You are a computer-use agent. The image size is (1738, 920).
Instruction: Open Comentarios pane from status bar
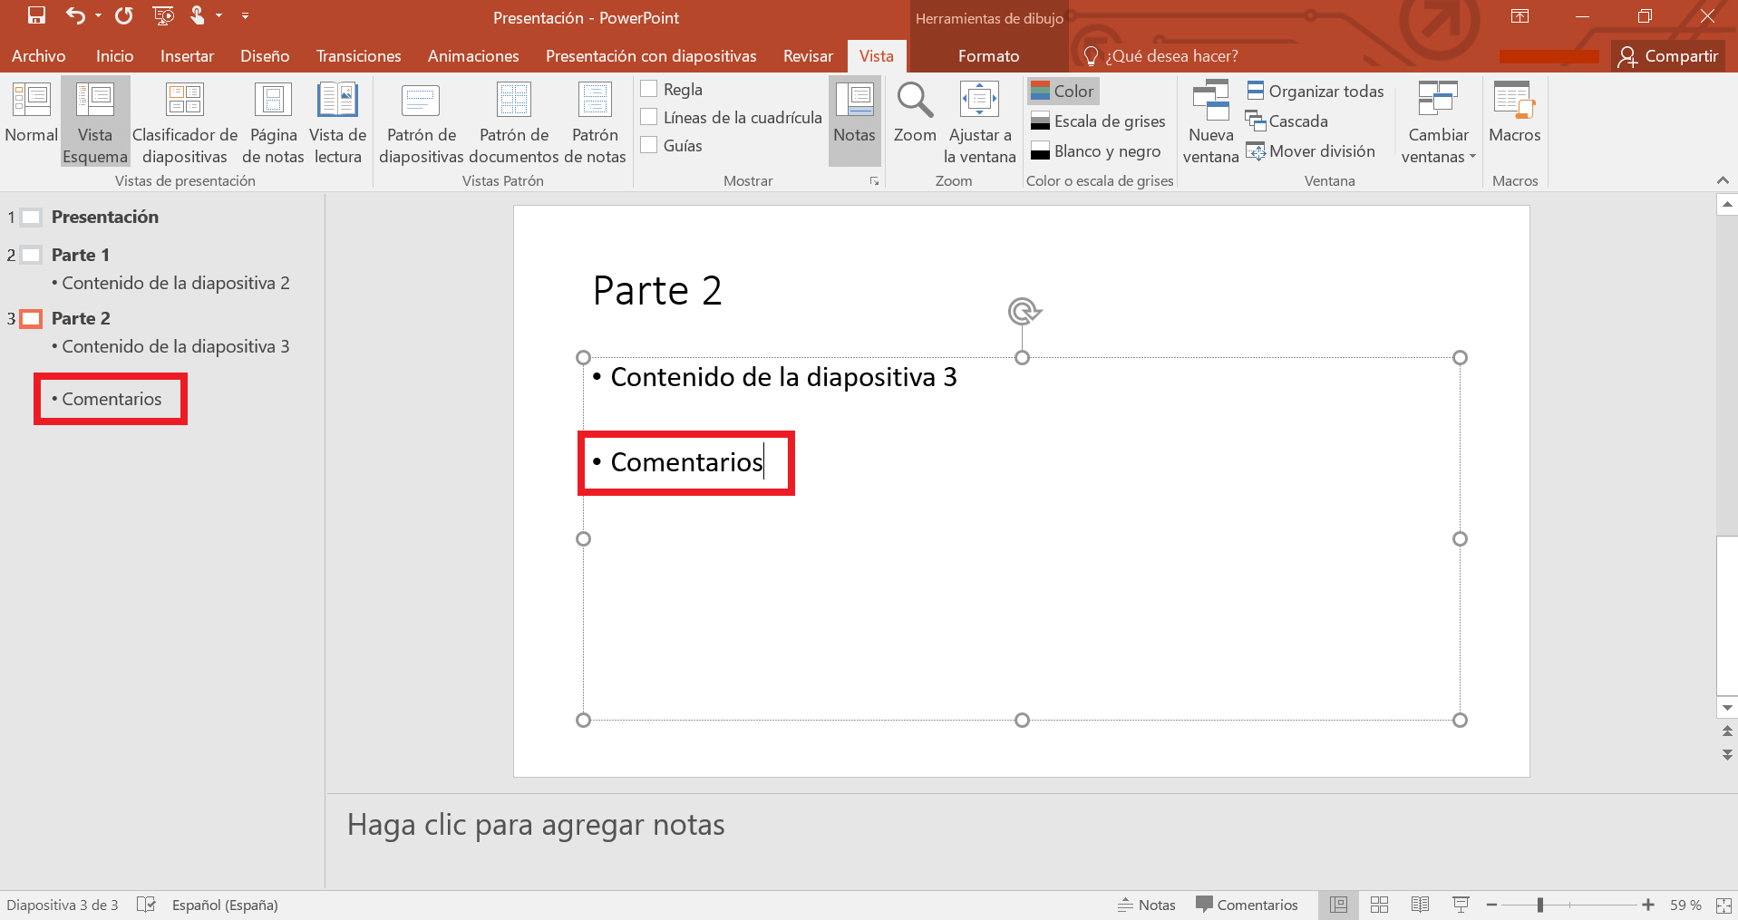(1247, 905)
